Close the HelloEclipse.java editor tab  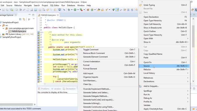[58, 15]
